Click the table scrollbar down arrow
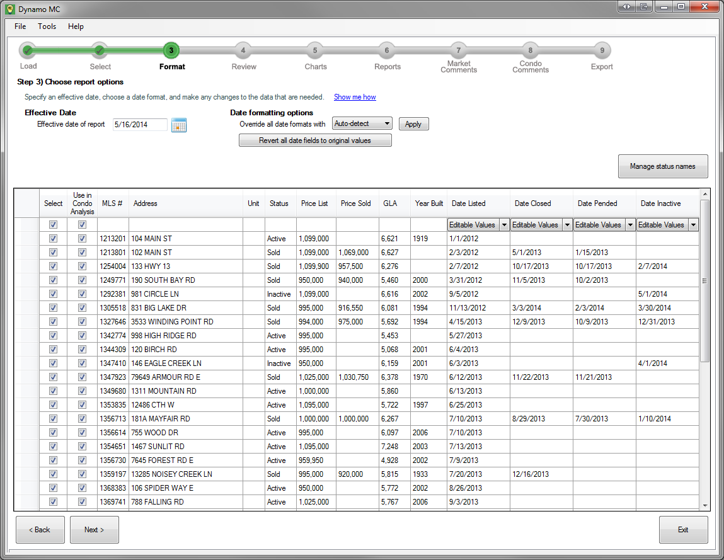The width and height of the screenshot is (724, 560). tap(704, 505)
